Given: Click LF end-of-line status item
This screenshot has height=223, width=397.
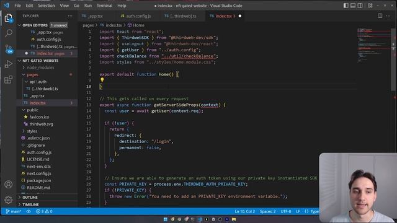Looking at the screenshot, I should [x=298, y=211].
